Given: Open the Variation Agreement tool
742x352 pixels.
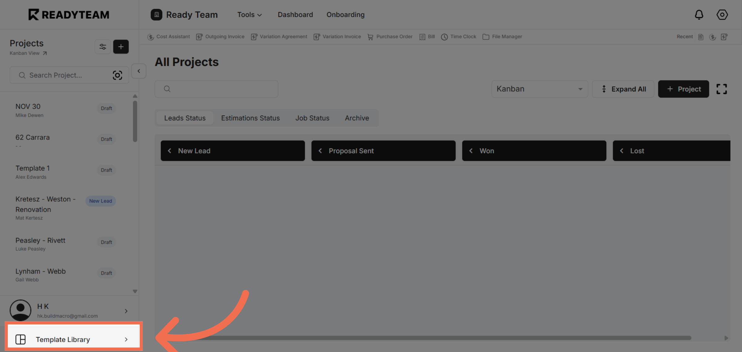Looking at the screenshot, I should pyautogui.click(x=279, y=36).
